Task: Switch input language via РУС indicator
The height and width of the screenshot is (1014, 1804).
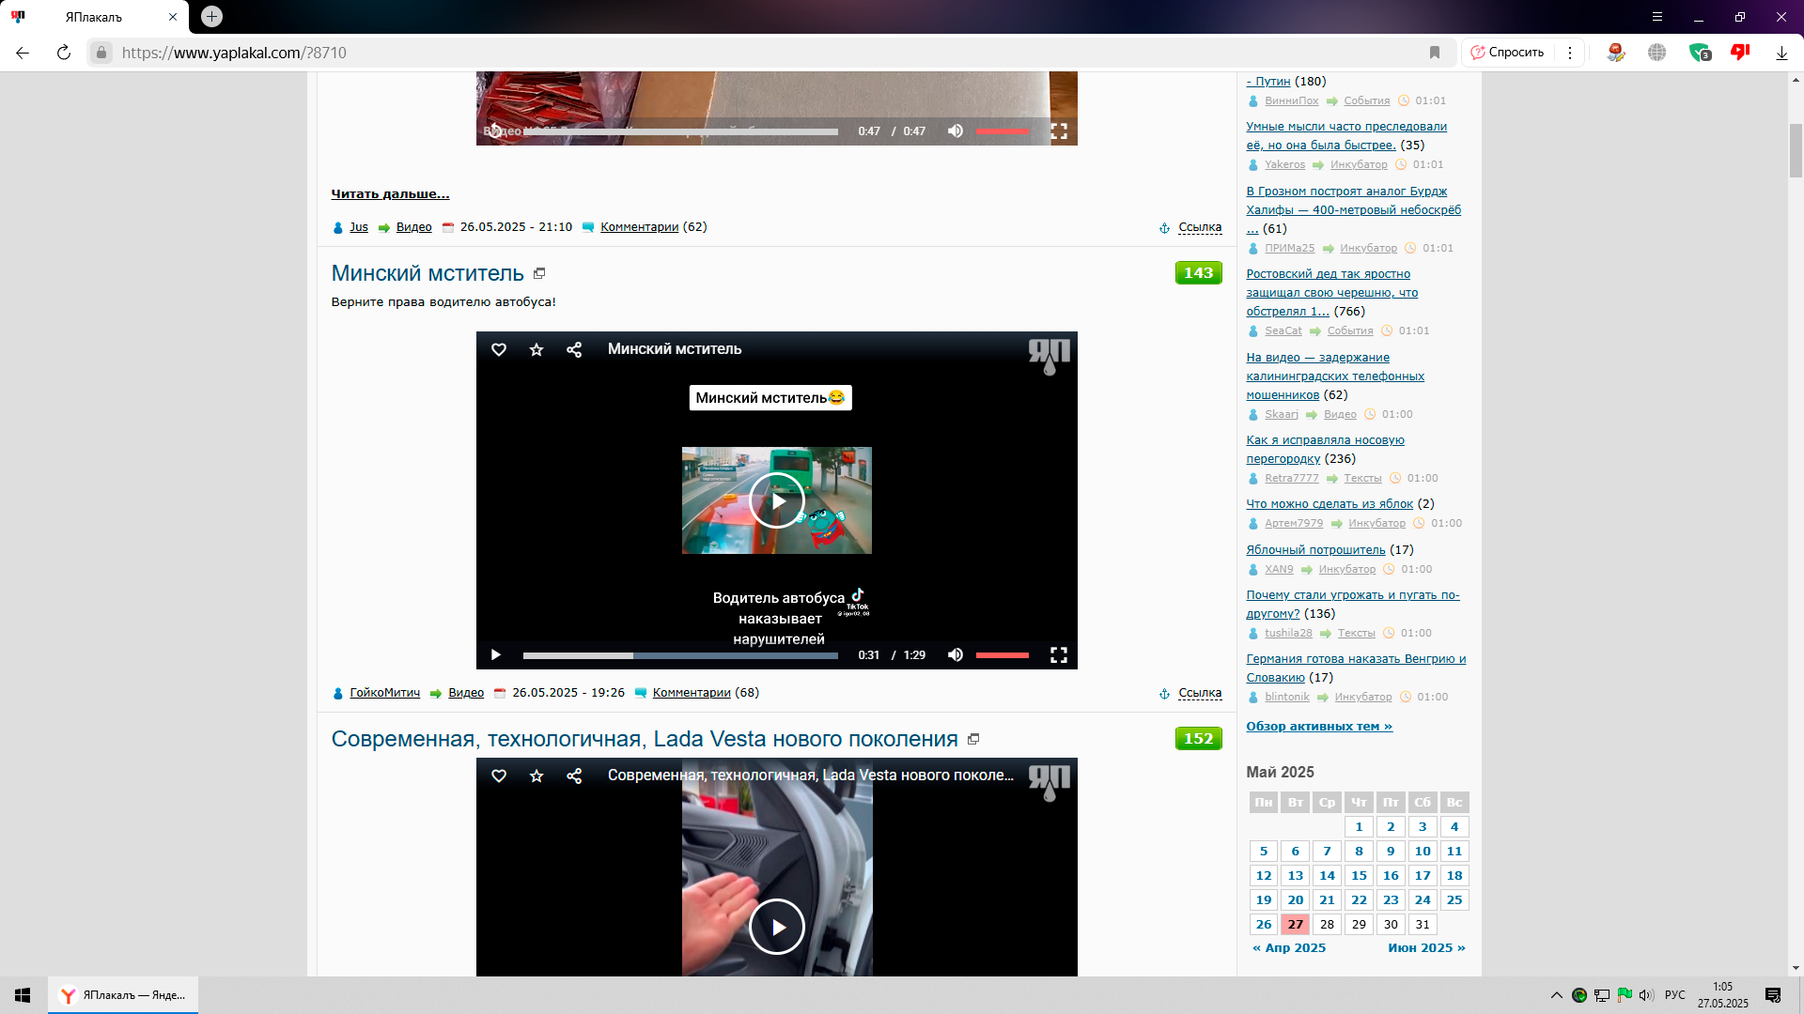Action: 1675,995
